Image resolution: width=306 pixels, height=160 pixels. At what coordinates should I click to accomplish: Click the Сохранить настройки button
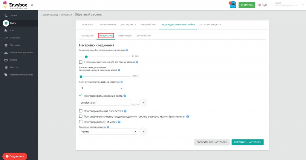(247, 142)
